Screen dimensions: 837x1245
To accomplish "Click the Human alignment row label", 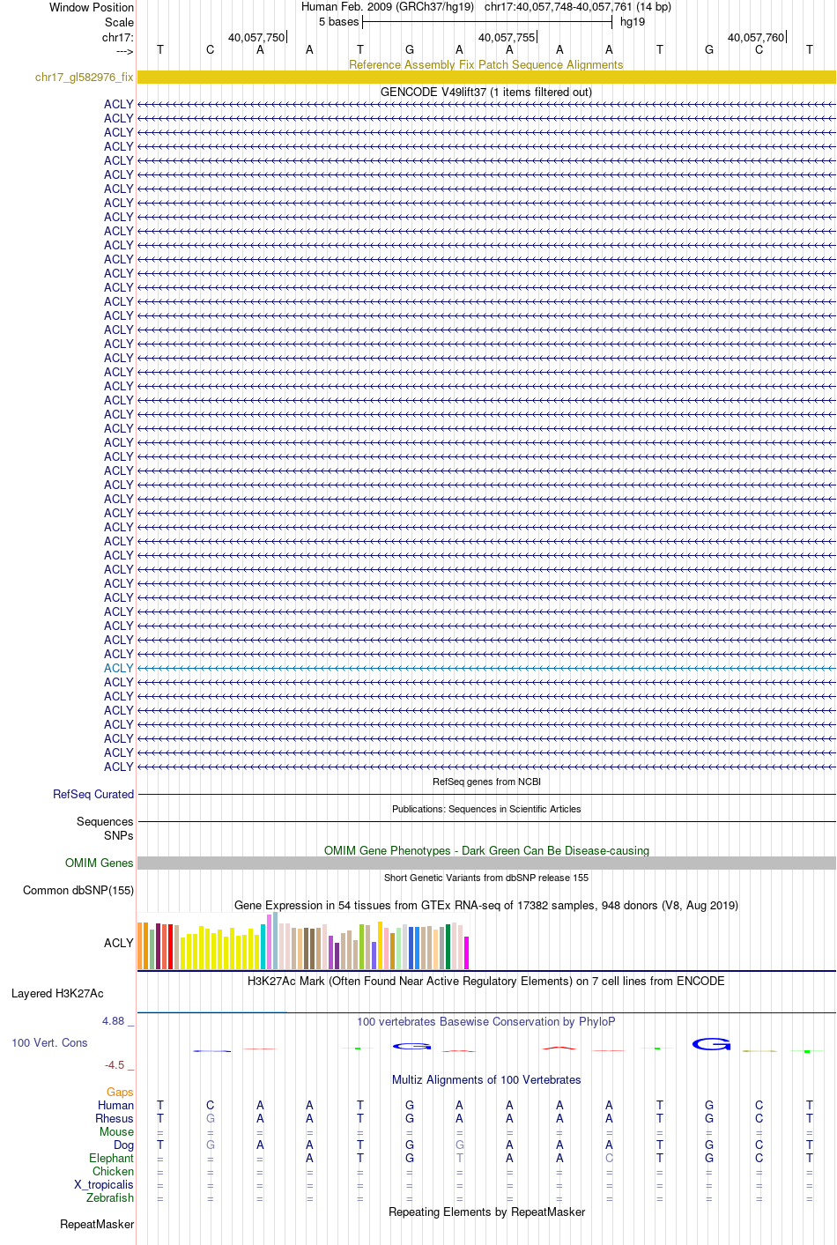I will click(116, 1105).
